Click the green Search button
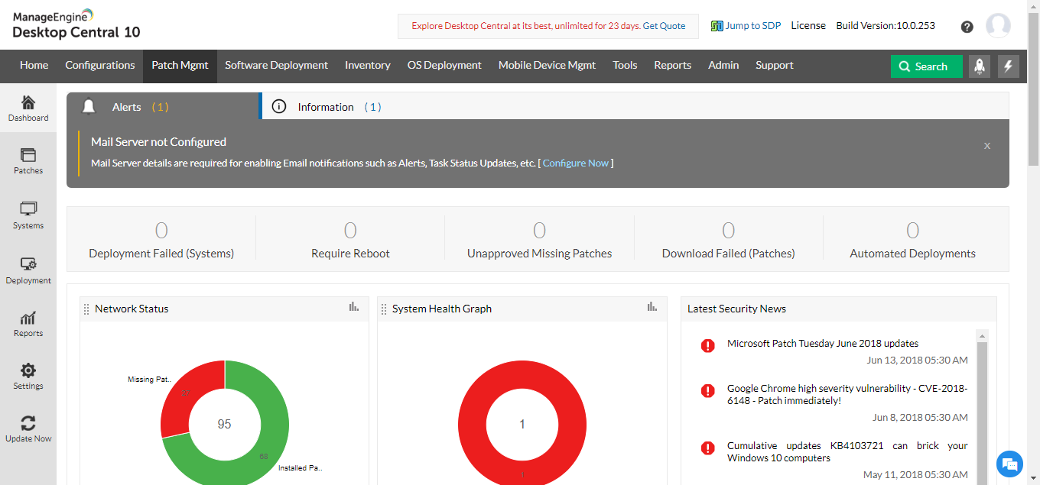This screenshot has width=1040, height=485. click(x=926, y=66)
